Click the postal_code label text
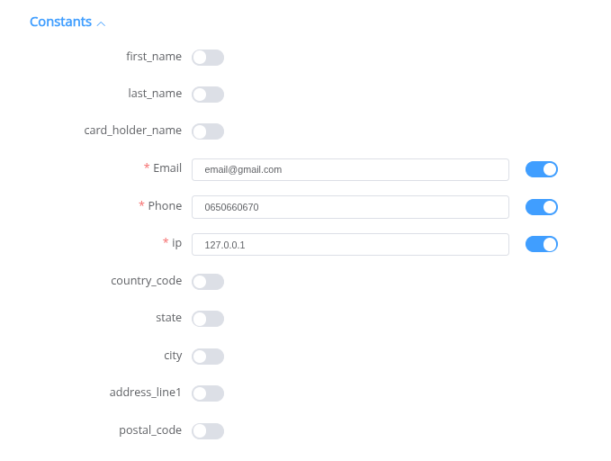 click(150, 430)
